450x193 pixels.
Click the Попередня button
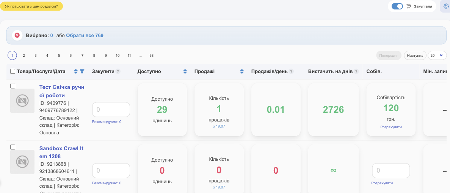(x=389, y=56)
